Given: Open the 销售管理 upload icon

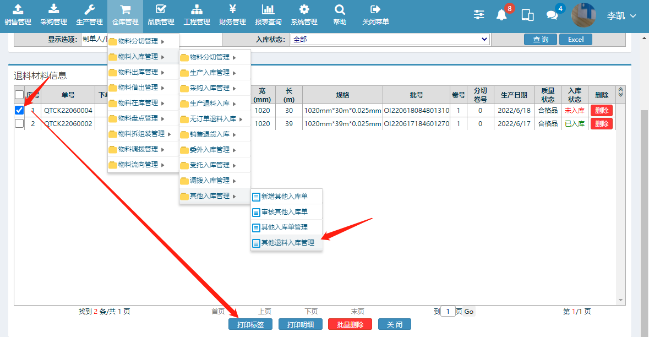Looking at the screenshot, I should [x=18, y=9].
